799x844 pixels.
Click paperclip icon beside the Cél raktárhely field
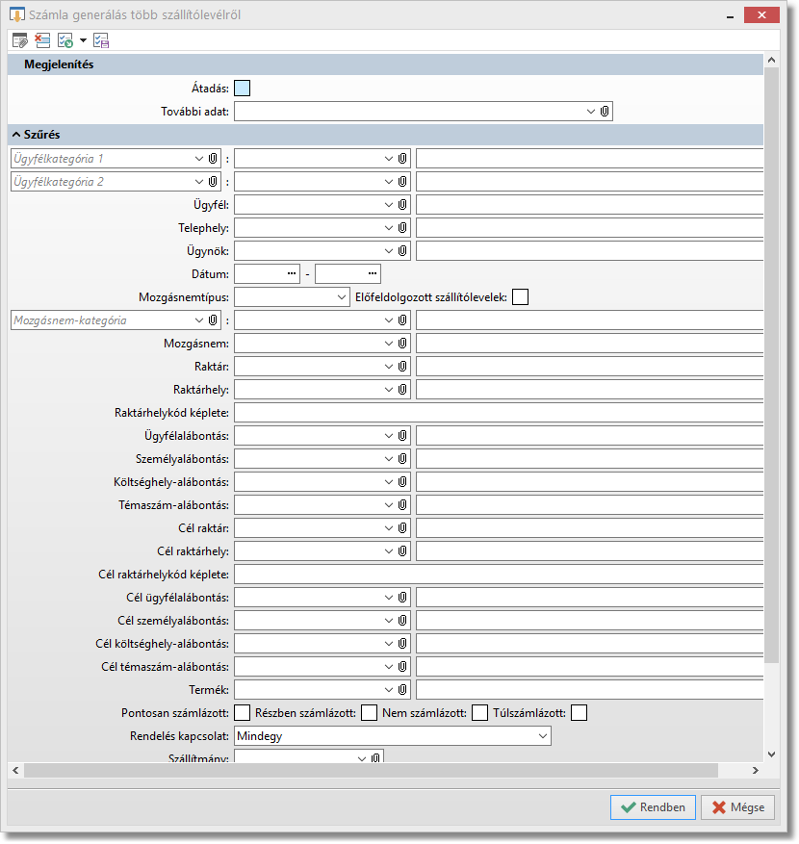[402, 551]
